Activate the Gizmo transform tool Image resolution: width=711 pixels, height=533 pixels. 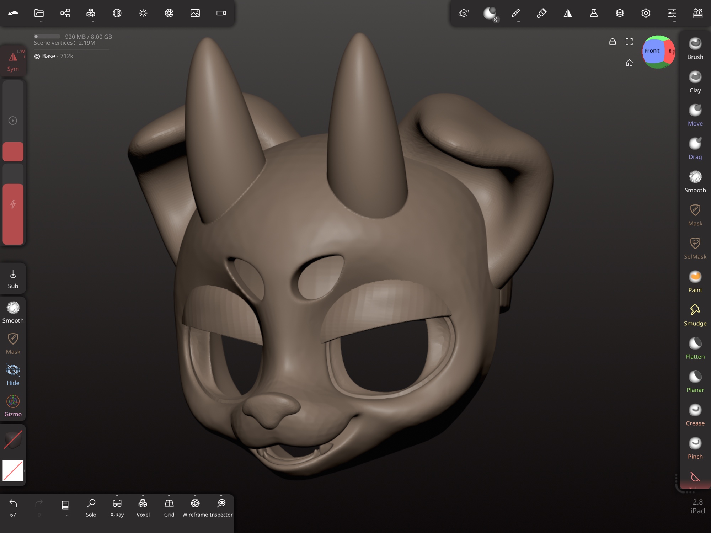click(13, 405)
